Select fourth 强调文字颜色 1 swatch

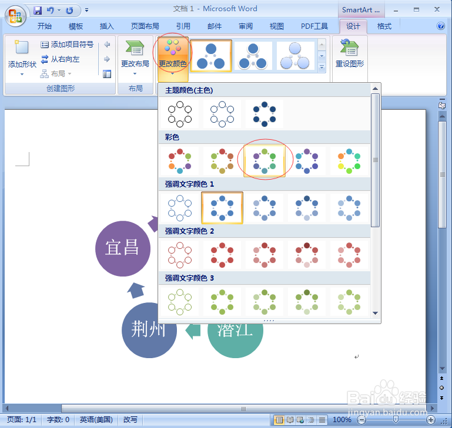[x=307, y=208]
